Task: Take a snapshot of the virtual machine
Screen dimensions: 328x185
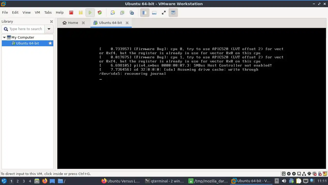Action: [112, 13]
